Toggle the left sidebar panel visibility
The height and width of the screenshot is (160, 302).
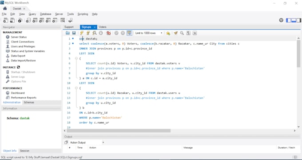pos(289,20)
